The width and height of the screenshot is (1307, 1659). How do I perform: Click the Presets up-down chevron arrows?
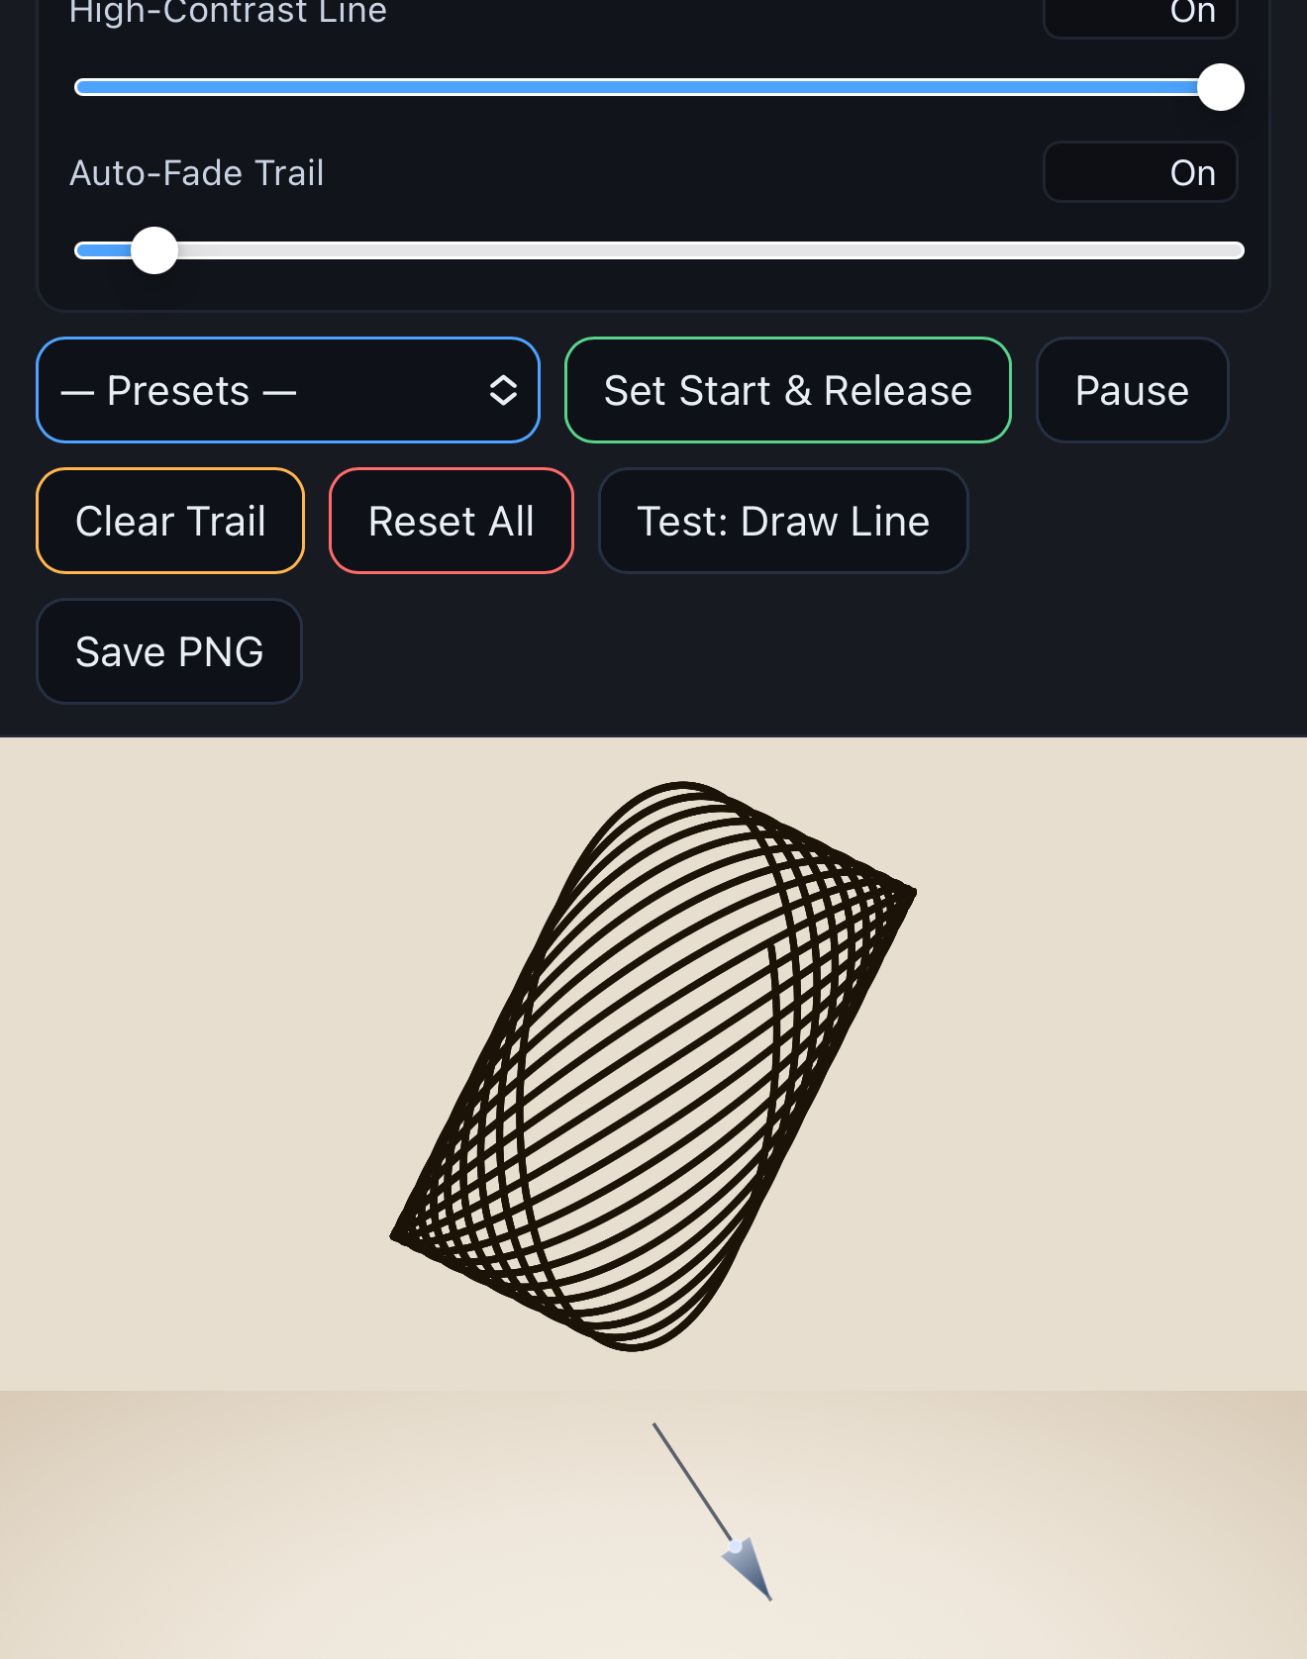tap(503, 390)
